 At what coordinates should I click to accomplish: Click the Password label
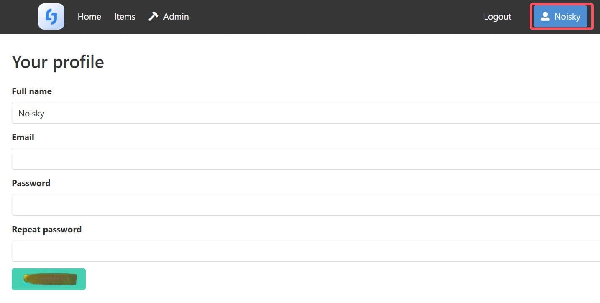click(31, 183)
